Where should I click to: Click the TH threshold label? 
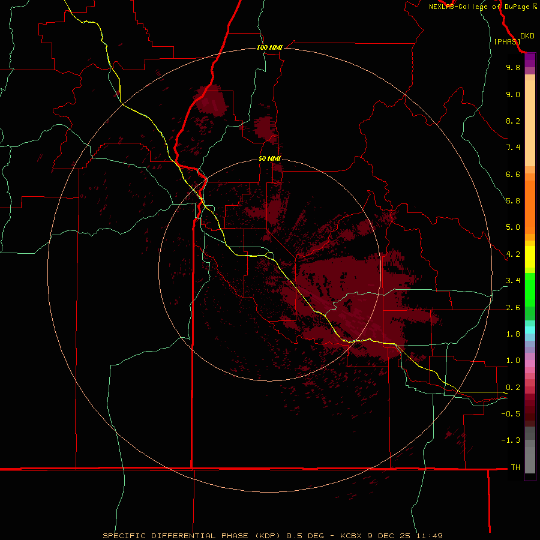pos(515,467)
